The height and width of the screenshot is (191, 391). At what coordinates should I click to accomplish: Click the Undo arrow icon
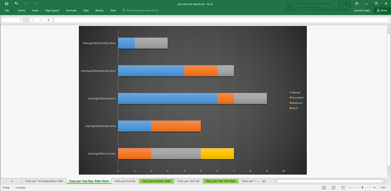coord(16,4)
